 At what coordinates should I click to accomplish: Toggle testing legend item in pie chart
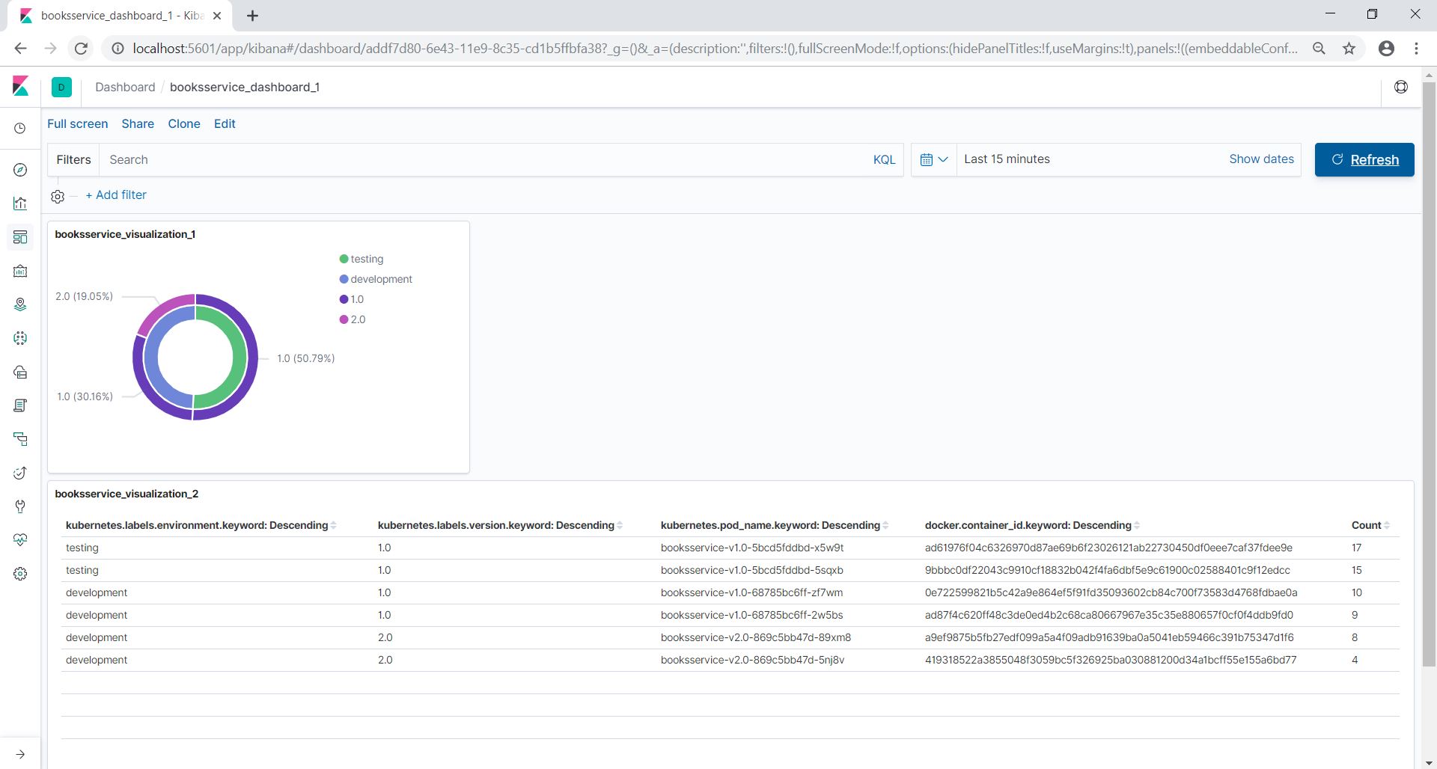coord(366,259)
